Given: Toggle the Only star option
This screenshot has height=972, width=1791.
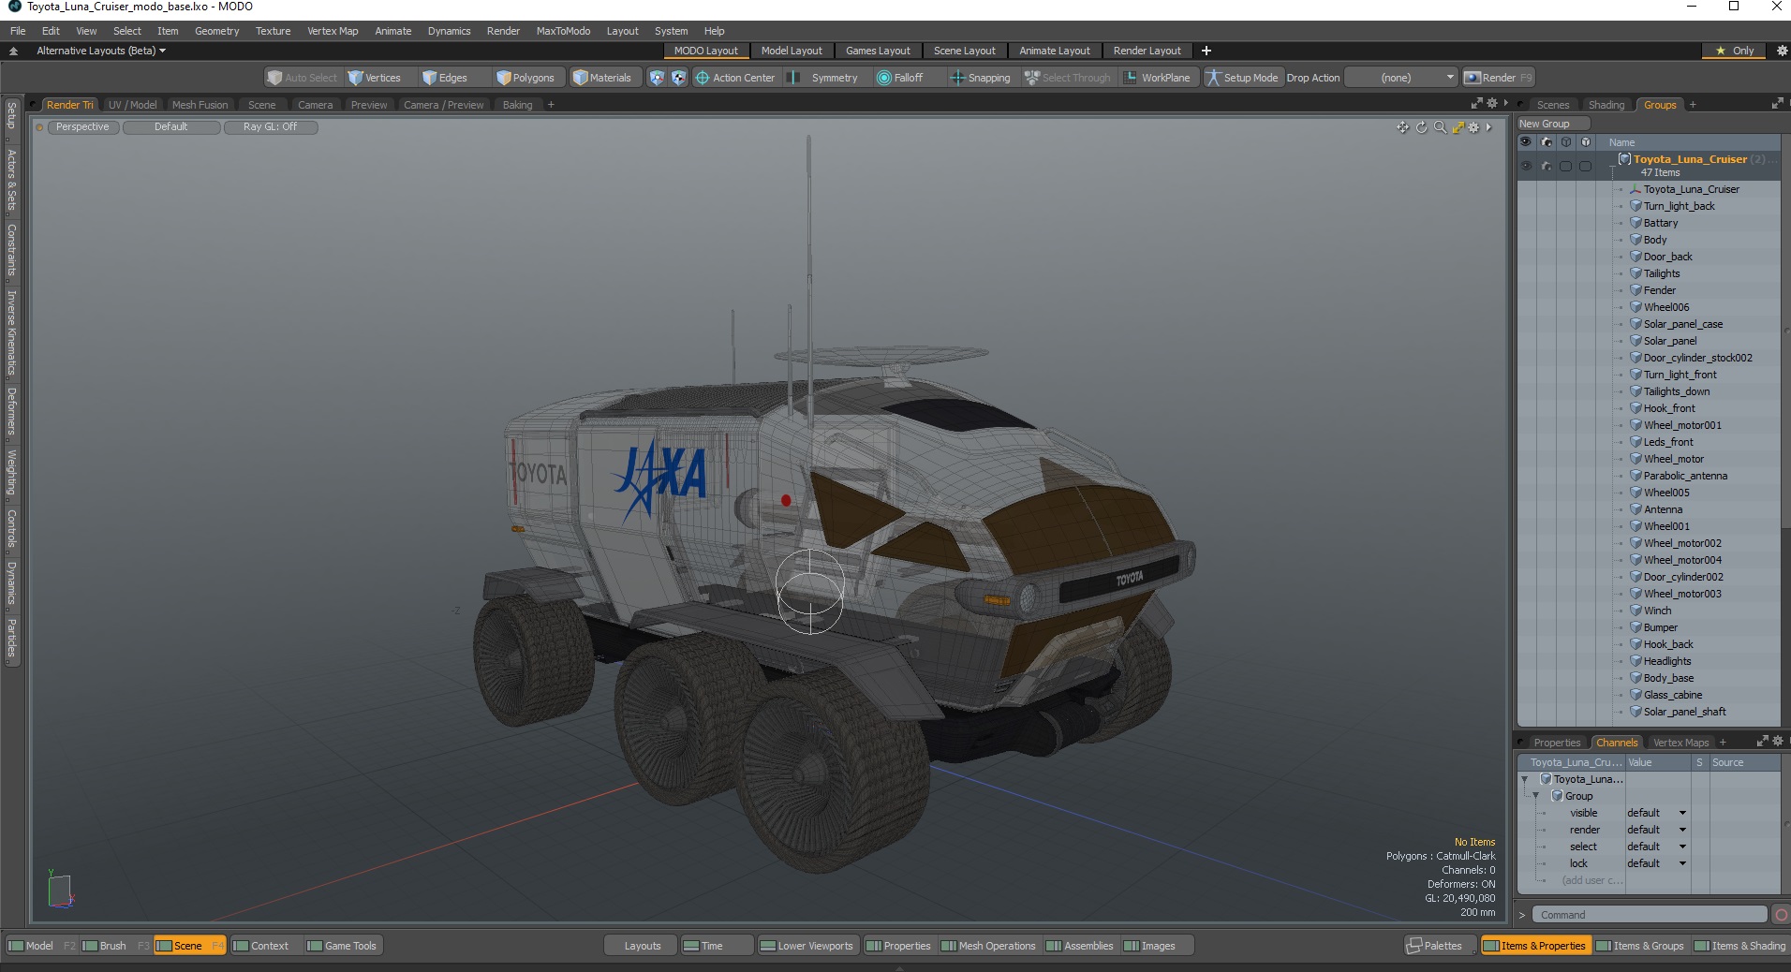Looking at the screenshot, I should point(1734,51).
